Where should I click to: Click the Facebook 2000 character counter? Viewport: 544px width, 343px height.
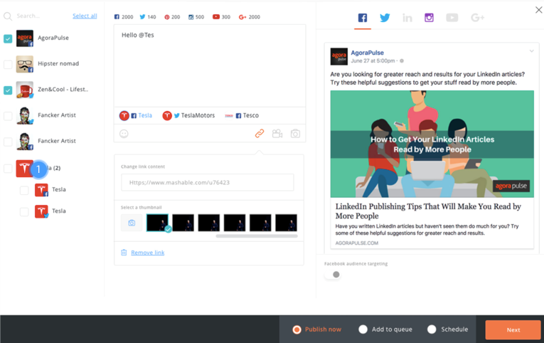[124, 16]
